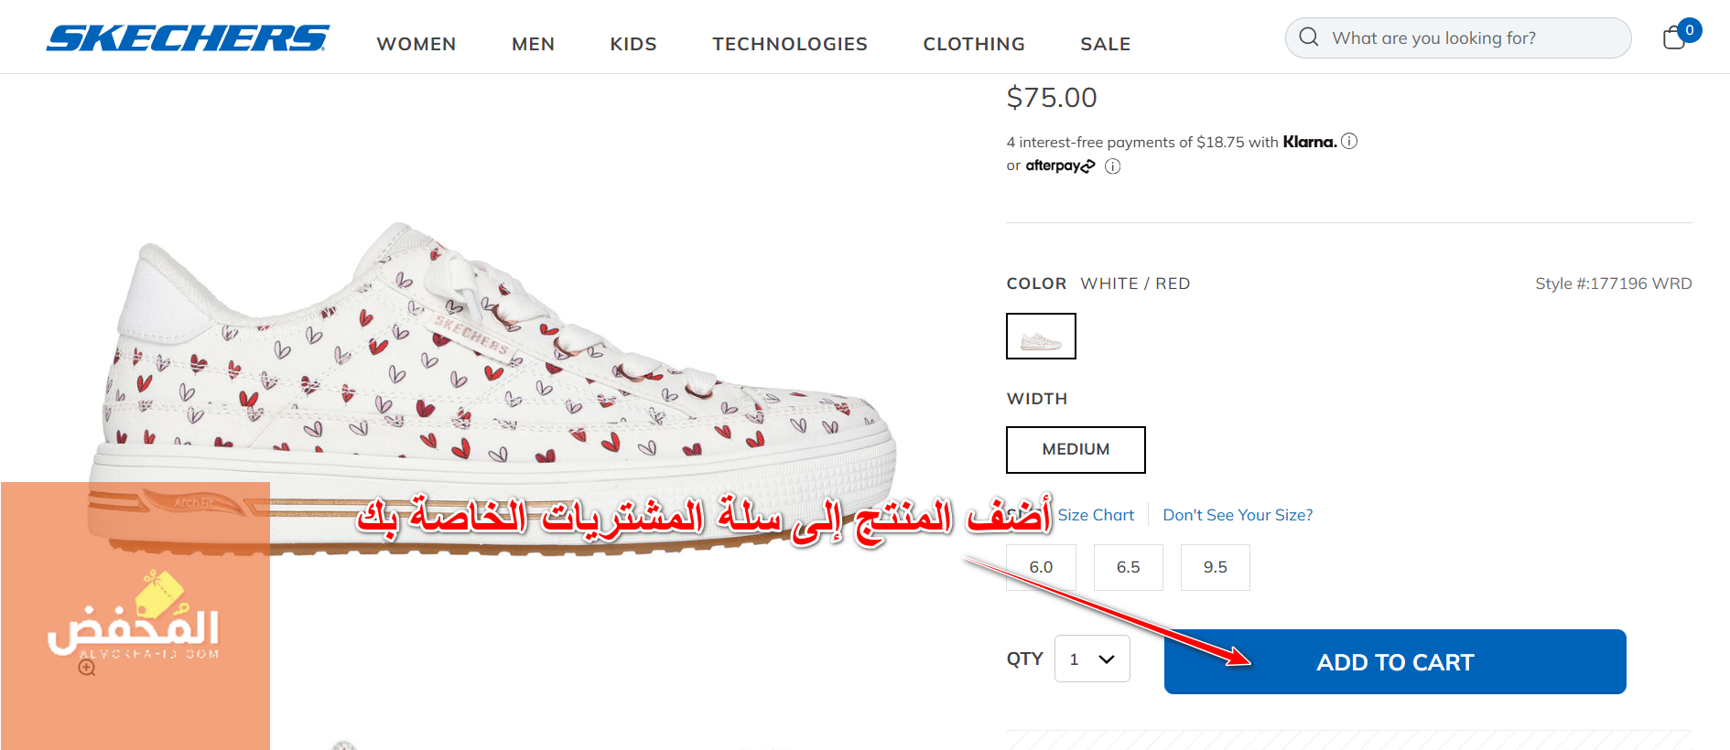
Task: Click the Skechers logo
Action: point(188,37)
